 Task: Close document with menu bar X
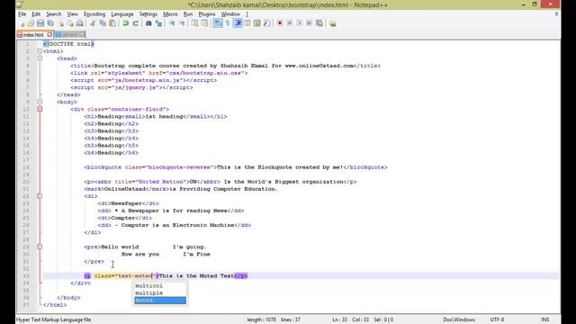[x=556, y=14]
